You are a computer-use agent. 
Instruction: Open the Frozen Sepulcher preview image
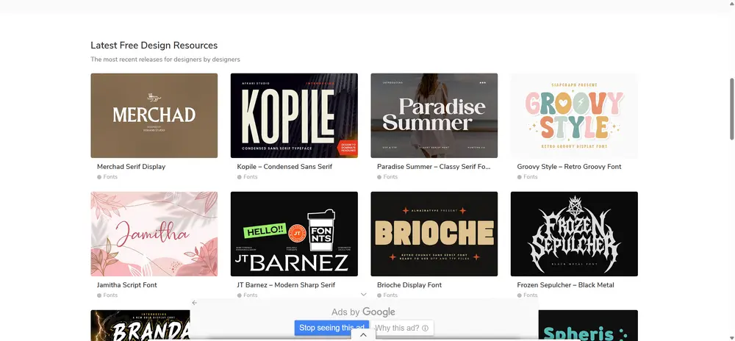(x=574, y=234)
